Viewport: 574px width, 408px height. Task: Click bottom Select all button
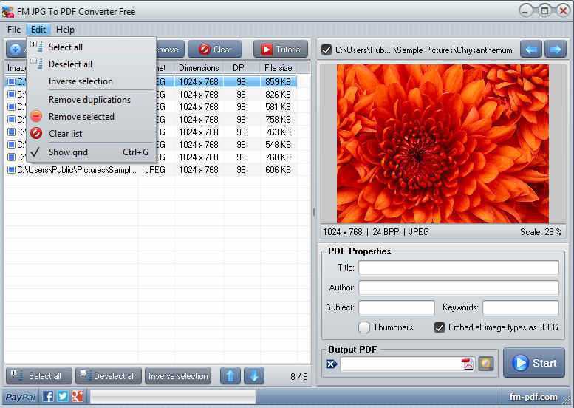pyautogui.click(x=39, y=376)
